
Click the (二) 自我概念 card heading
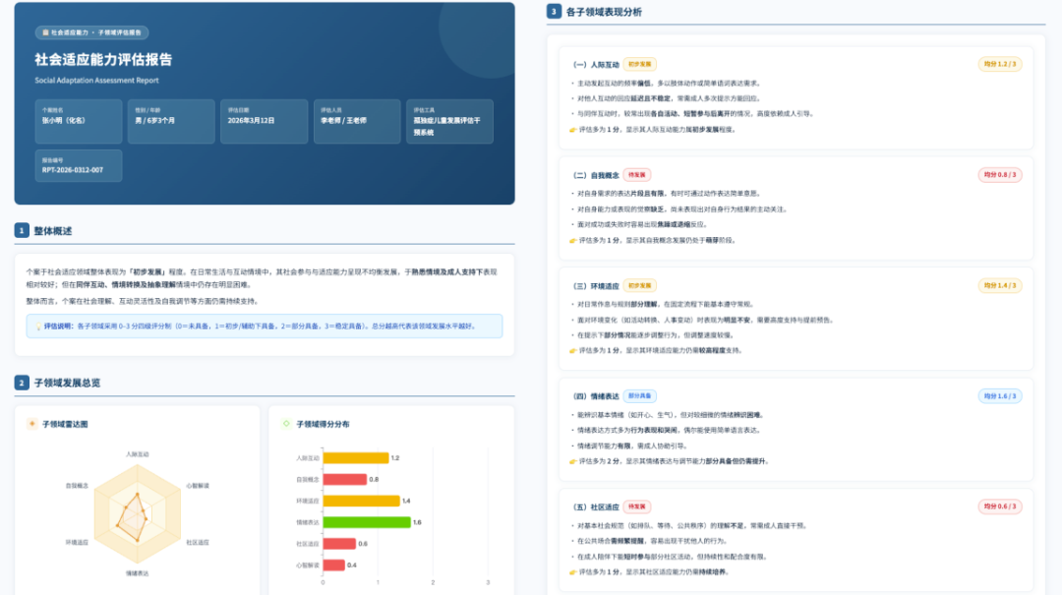coord(596,175)
